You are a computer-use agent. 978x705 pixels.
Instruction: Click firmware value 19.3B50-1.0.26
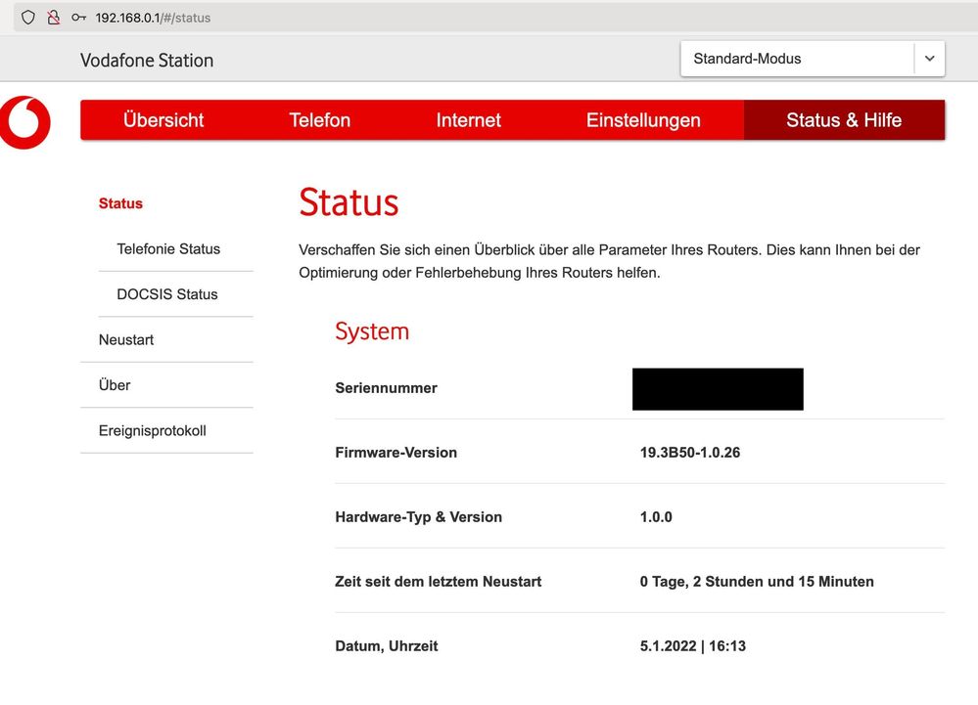pyautogui.click(x=690, y=453)
